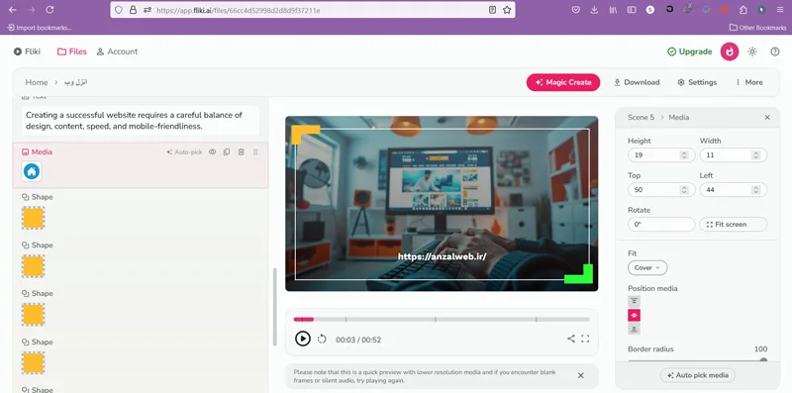
Task: Click the Fliki logo in the header
Action: [x=27, y=51]
